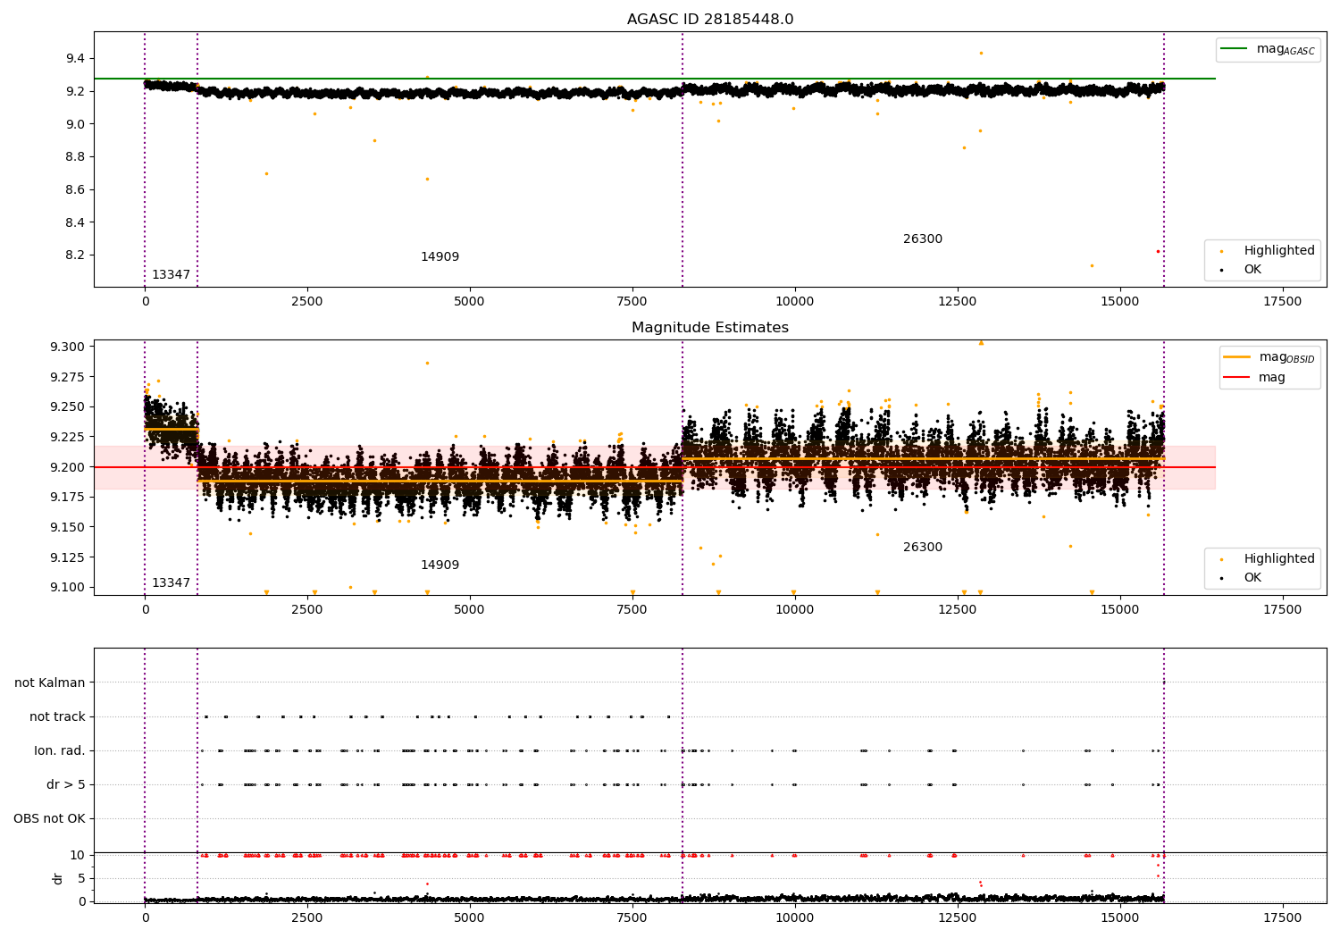This screenshot has height=938, width=1340.
Task: Click the 9.250 y-axis tick label
Action: click(68, 407)
